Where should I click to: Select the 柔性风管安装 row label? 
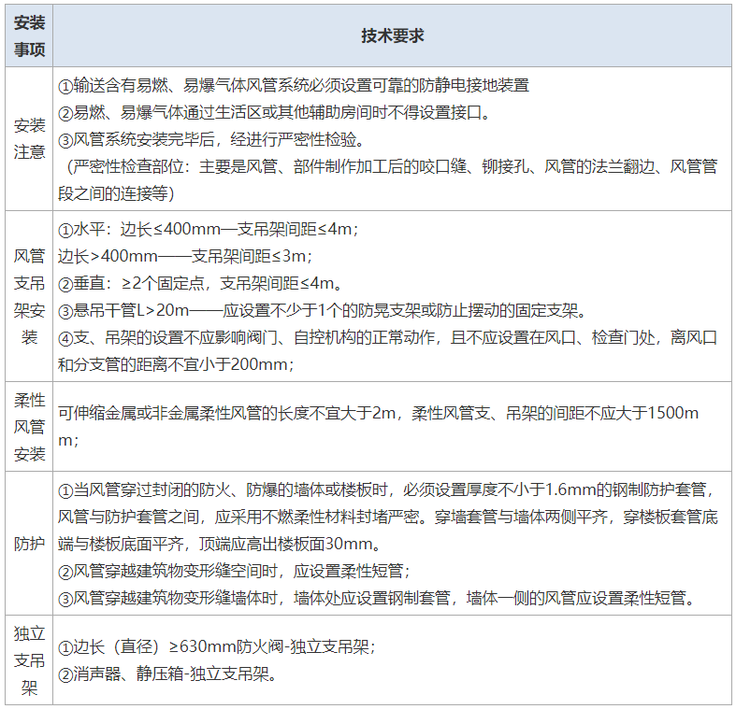tap(29, 427)
